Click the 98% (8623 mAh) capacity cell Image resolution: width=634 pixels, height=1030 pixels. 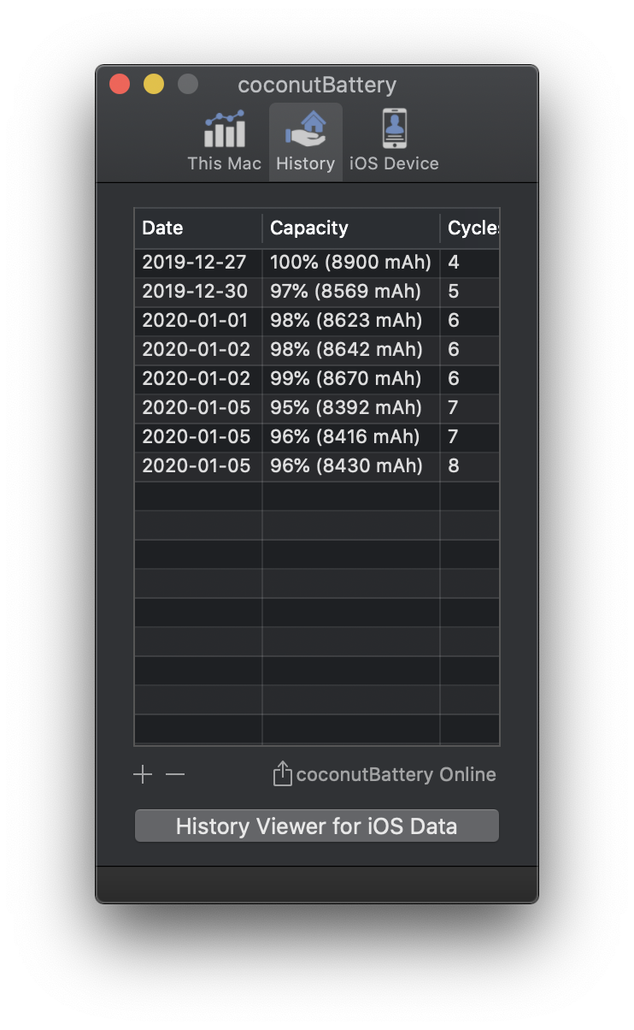[x=351, y=321]
